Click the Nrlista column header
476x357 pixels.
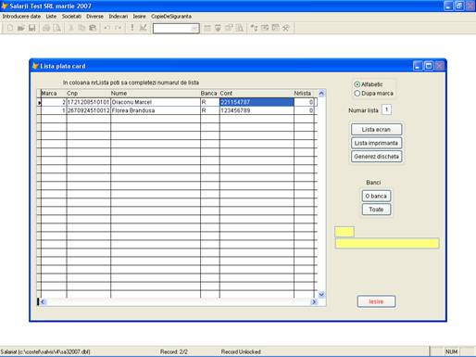pos(304,93)
